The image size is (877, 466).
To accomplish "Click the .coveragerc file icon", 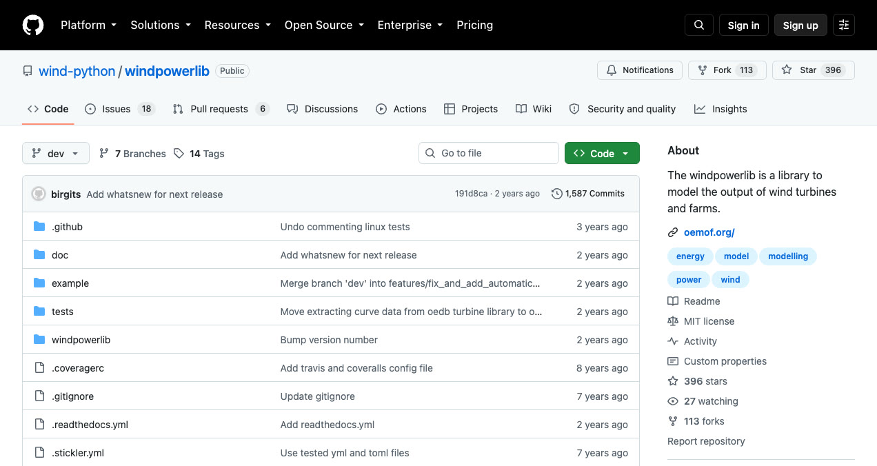I will (x=39, y=368).
